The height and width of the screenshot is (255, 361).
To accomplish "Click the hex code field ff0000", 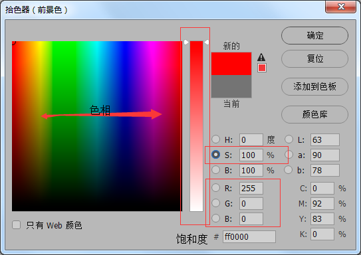I will tap(249, 236).
